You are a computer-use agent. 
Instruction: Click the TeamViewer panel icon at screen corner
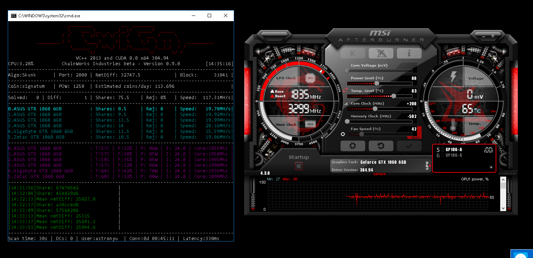521,255
